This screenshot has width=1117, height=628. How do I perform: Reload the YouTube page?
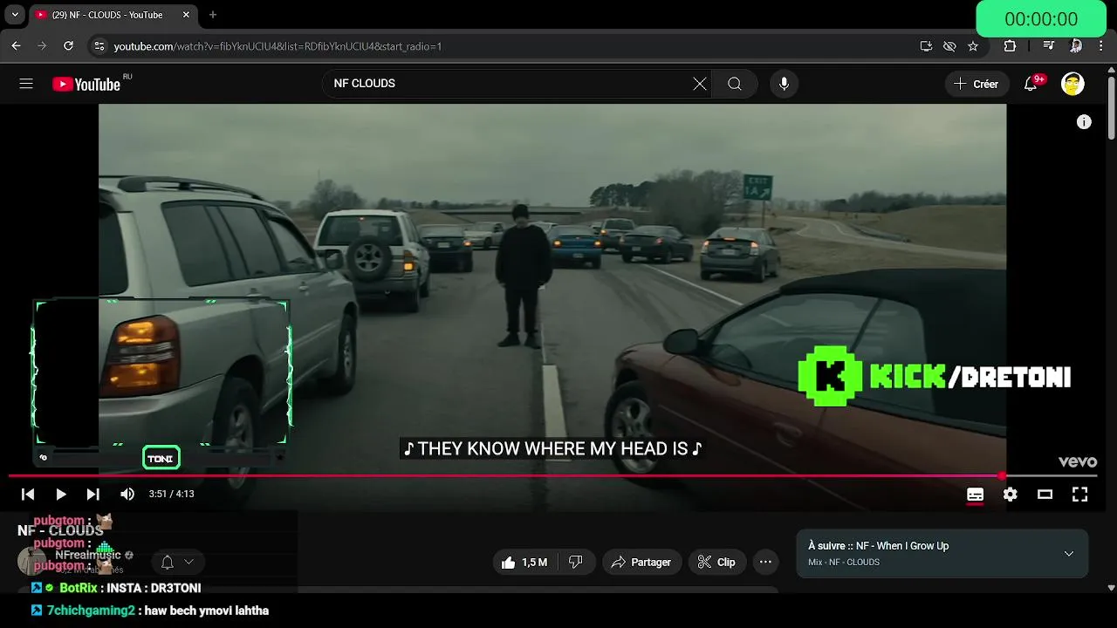point(68,46)
